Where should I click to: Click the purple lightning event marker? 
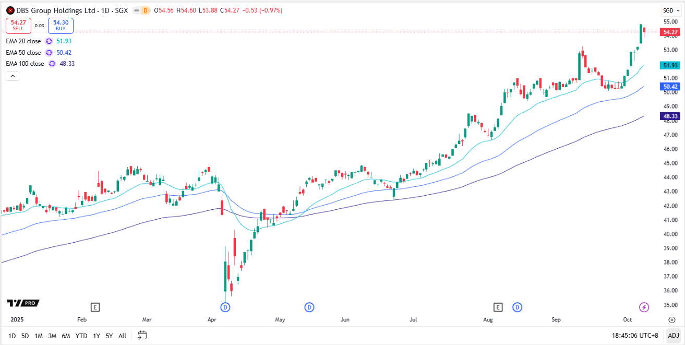tap(644, 307)
